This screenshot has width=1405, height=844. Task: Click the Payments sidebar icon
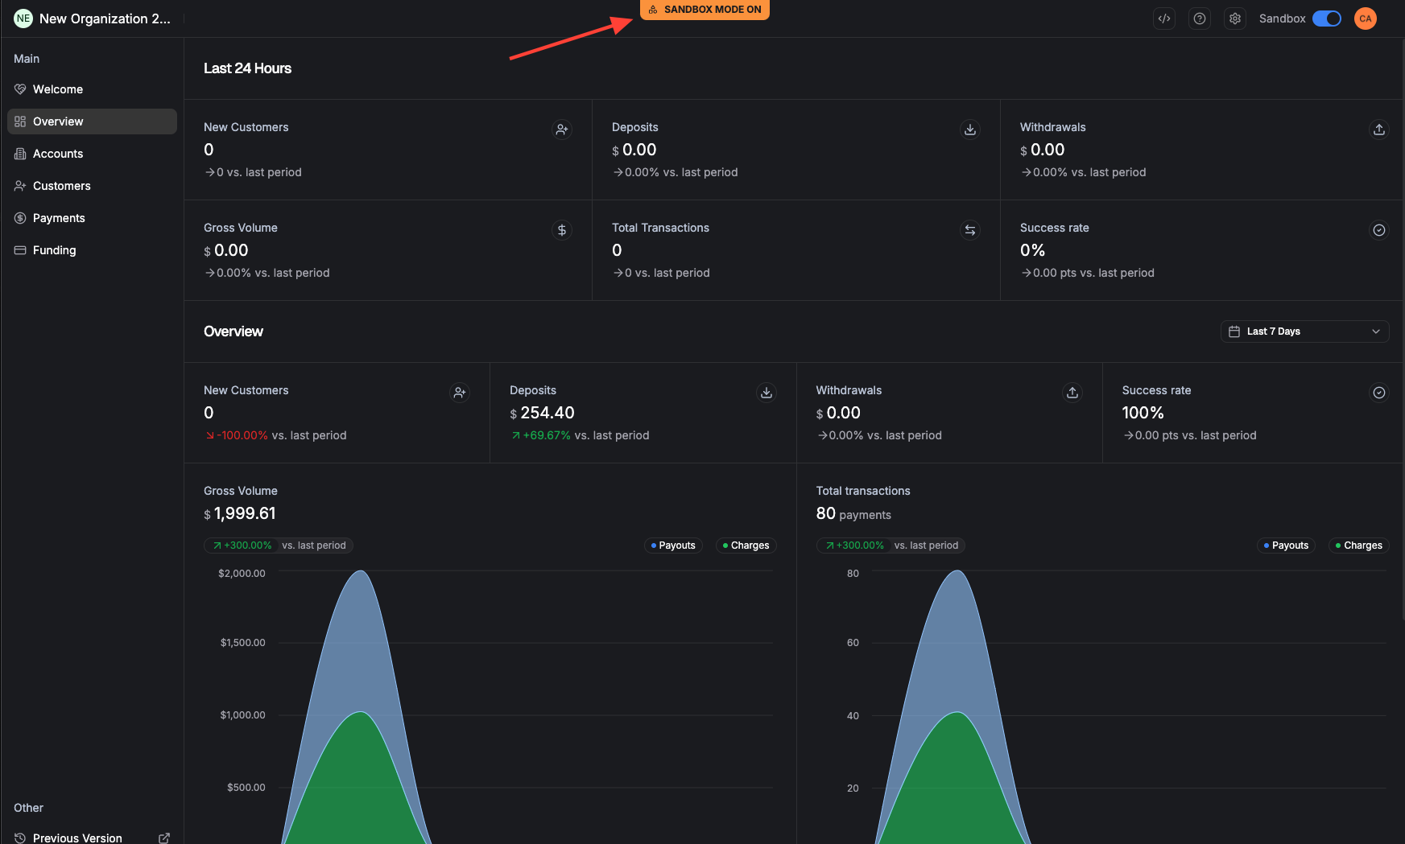[19, 218]
